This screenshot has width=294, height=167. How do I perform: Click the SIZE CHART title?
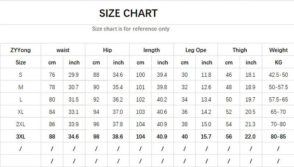tap(128, 13)
